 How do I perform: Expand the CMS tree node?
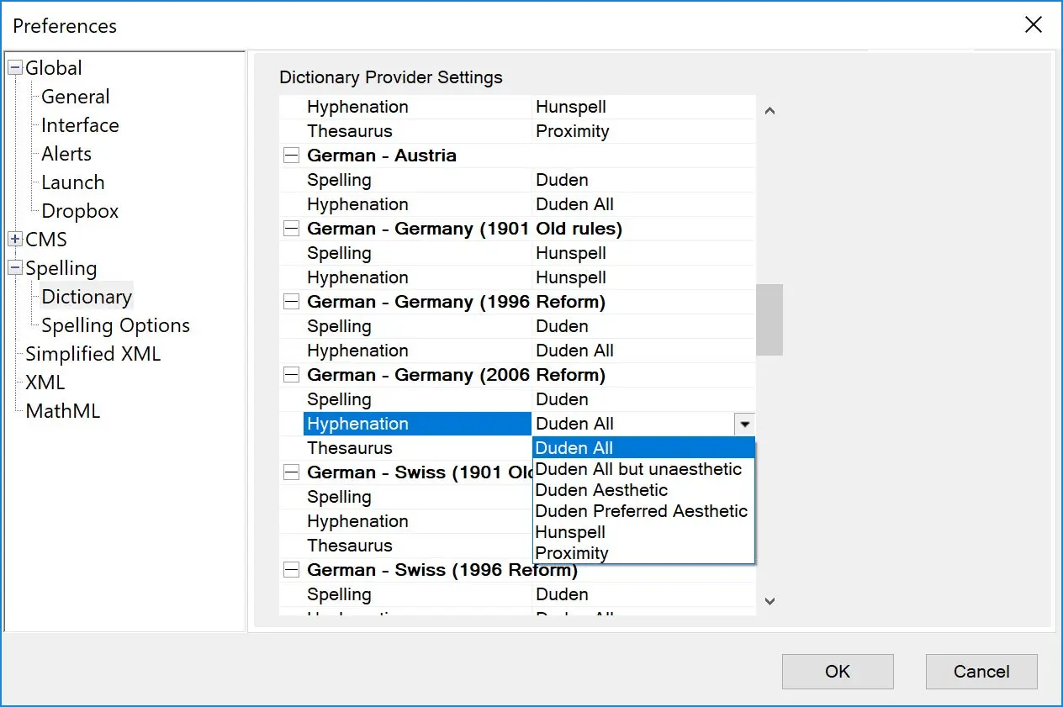click(x=13, y=239)
